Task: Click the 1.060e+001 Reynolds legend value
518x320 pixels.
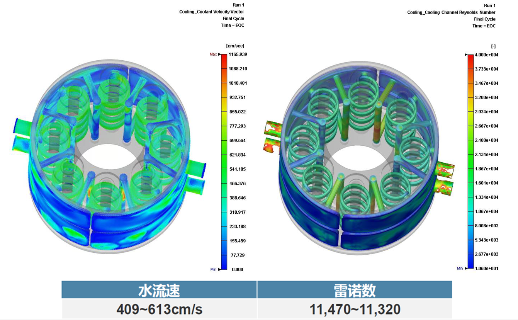Action: (x=486, y=268)
